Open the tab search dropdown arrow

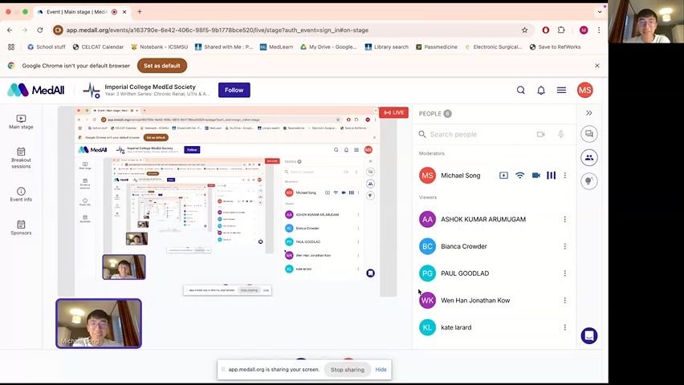pos(600,12)
